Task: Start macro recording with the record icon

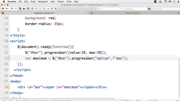Action: (x=32, y=9)
